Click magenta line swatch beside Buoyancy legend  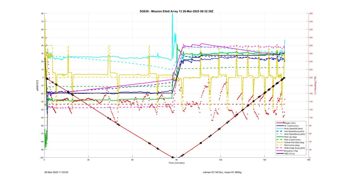coord(280,151)
